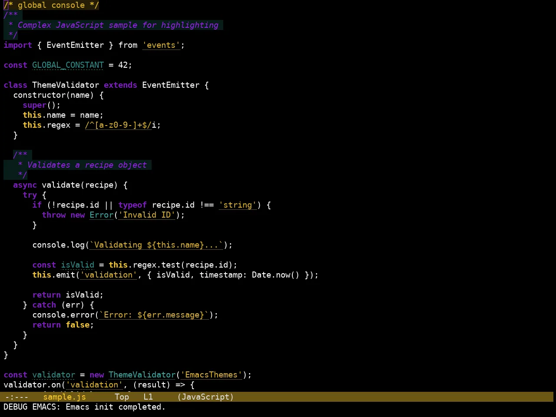This screenshot has width=556, height=417.
Task: Click the 'typeof' keyword
Action: tap(132, 205)
